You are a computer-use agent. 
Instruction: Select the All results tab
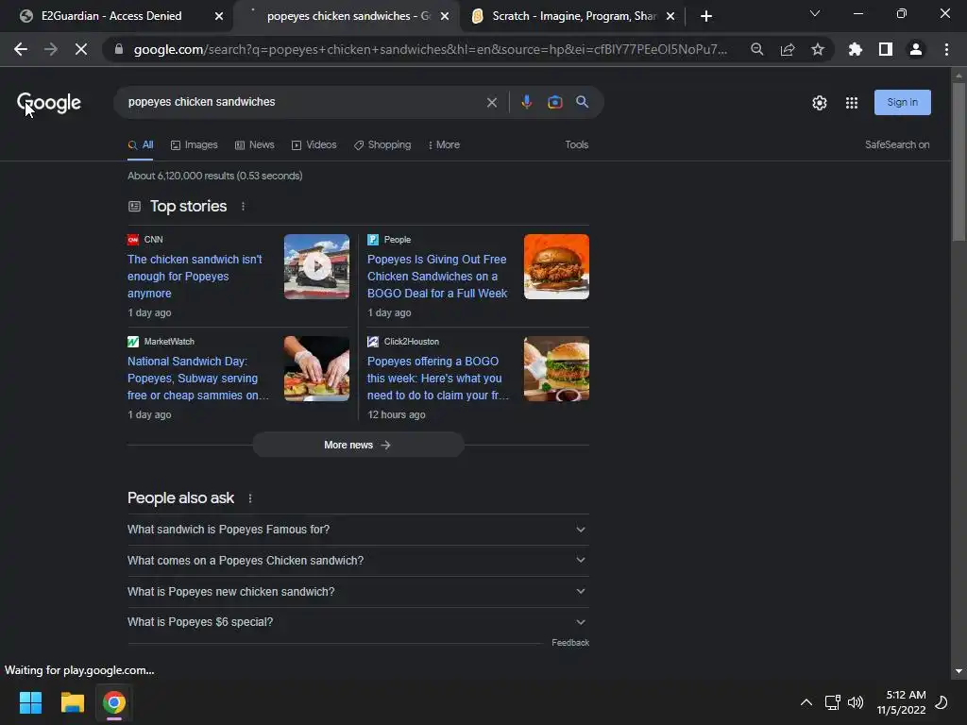click(x=141, y=144)
